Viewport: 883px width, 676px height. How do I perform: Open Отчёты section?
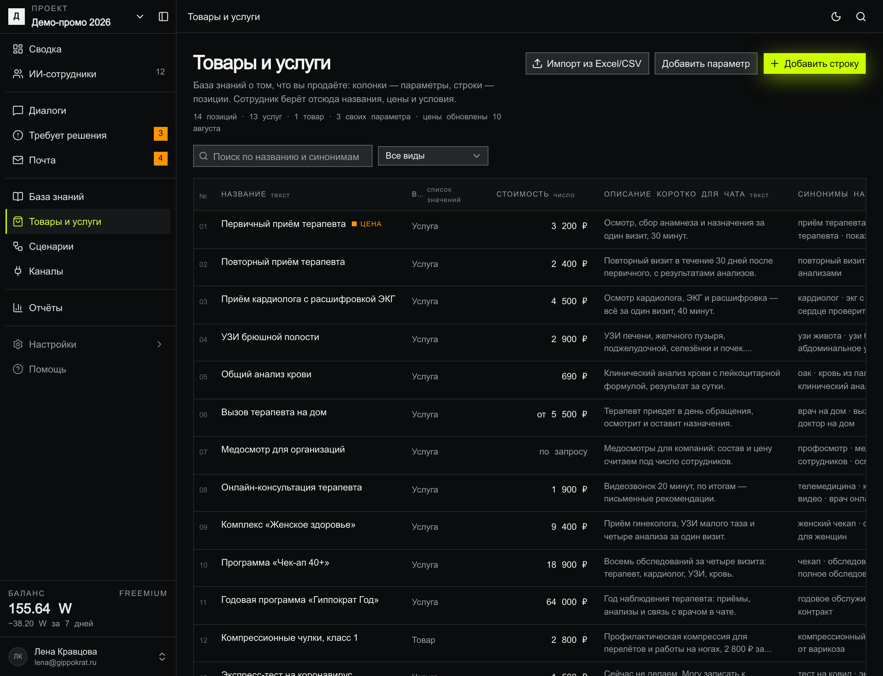88,308
